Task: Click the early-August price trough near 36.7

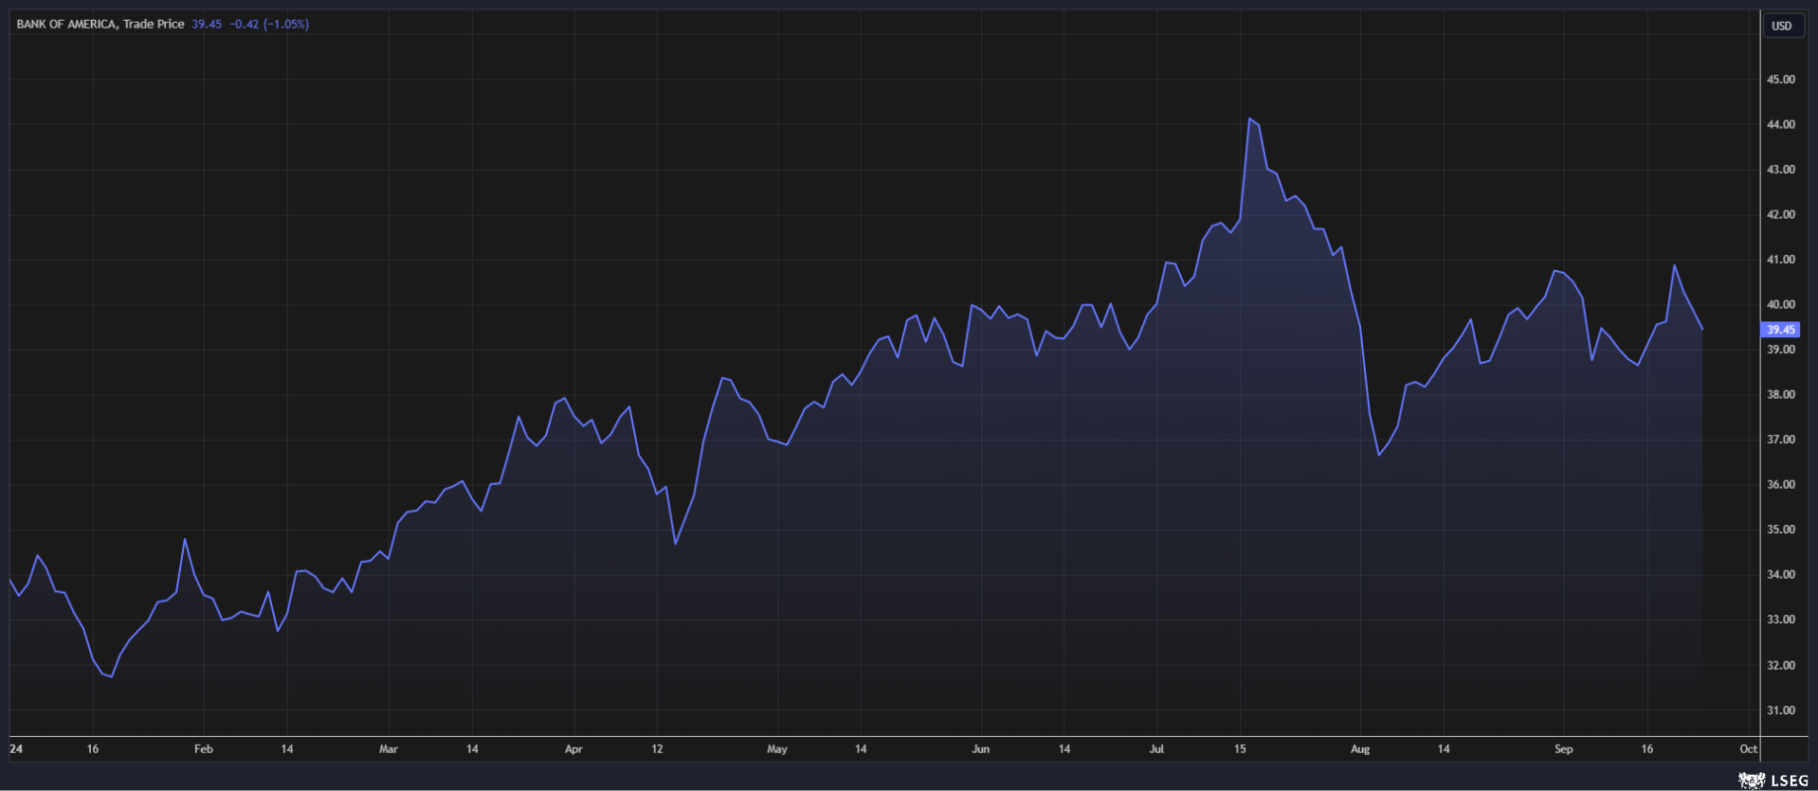Action: tap(1379, 455)
